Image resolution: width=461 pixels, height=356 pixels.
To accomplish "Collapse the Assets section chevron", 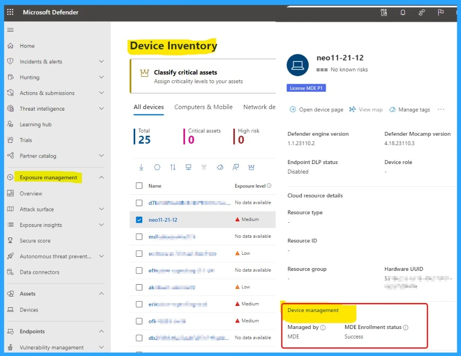I will (102, 294).
